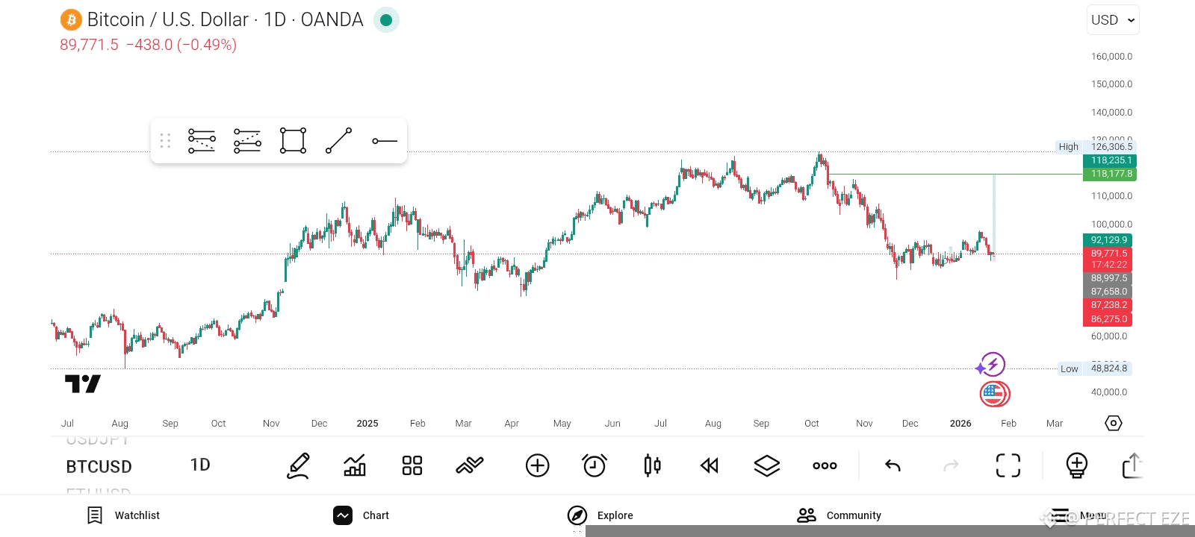Open the BTCUSD symbol selector
The width and height of the screenshot is (1195, 537).
pyautogui.click(x=99, y=467)
